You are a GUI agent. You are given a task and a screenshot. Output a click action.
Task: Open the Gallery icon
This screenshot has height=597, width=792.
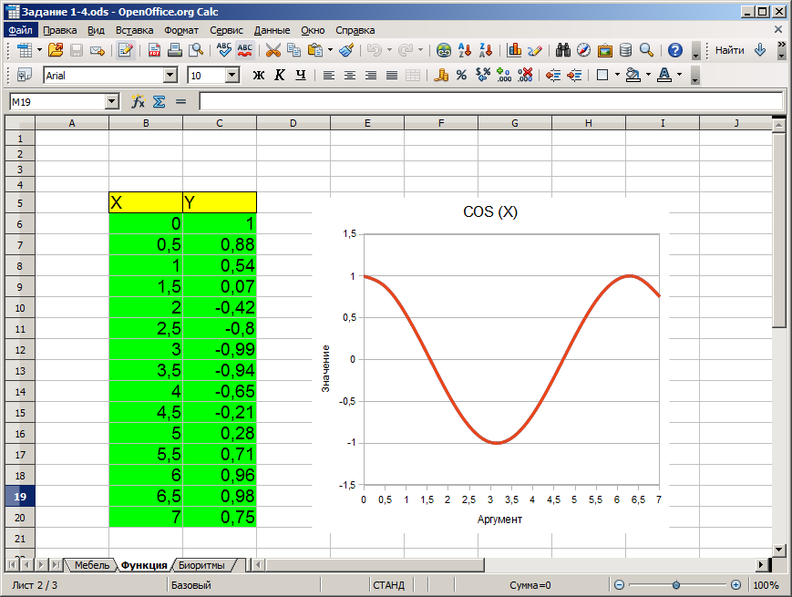coord(604,50)
